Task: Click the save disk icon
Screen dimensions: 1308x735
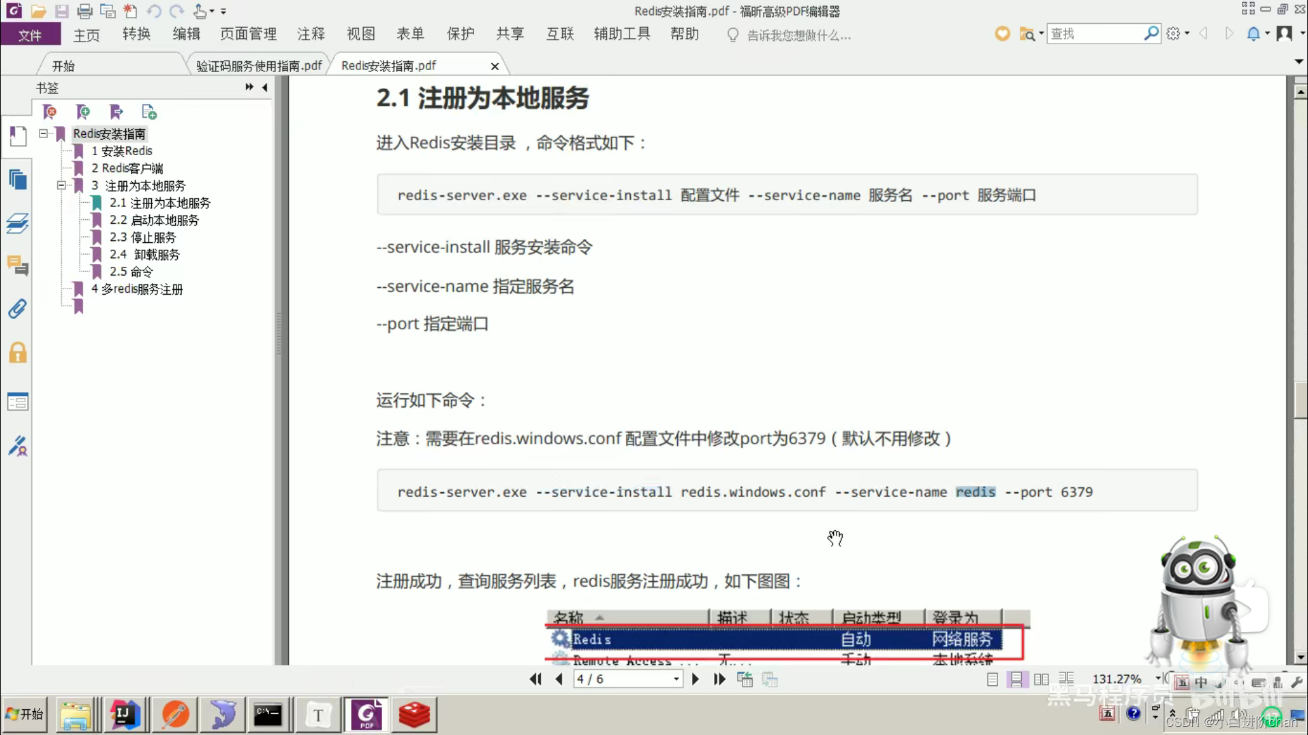Action: click(61, 11)
